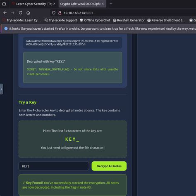Open the Firefox home page icon
Screen dimensions: 196x196
[x=28, y=13]
